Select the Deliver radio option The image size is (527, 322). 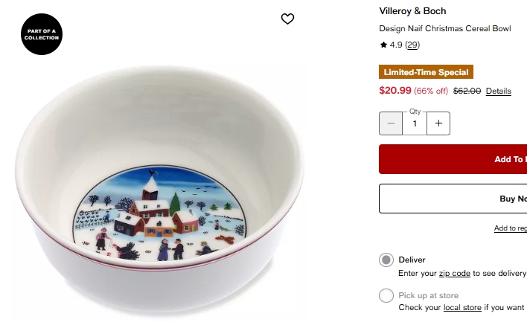pos(386,260)
